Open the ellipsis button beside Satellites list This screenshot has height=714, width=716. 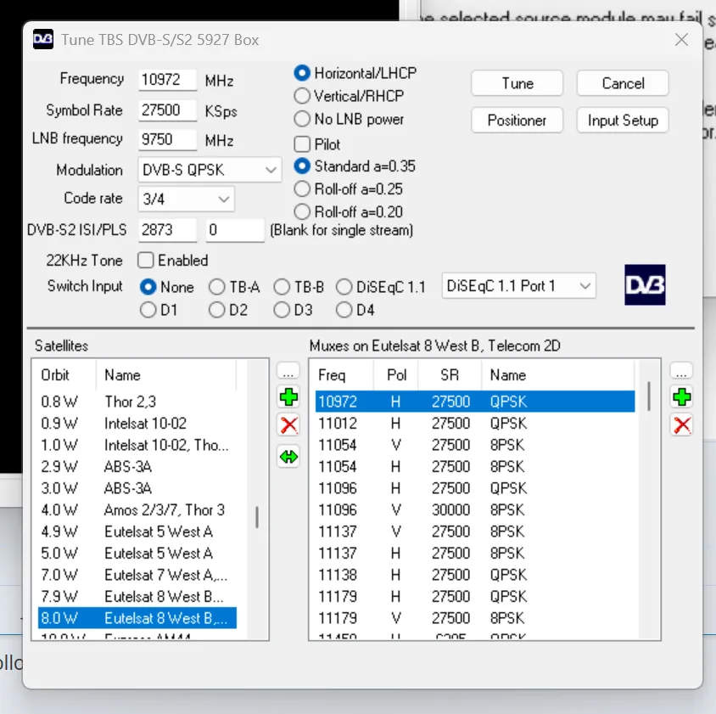click(x=288, y=371)
